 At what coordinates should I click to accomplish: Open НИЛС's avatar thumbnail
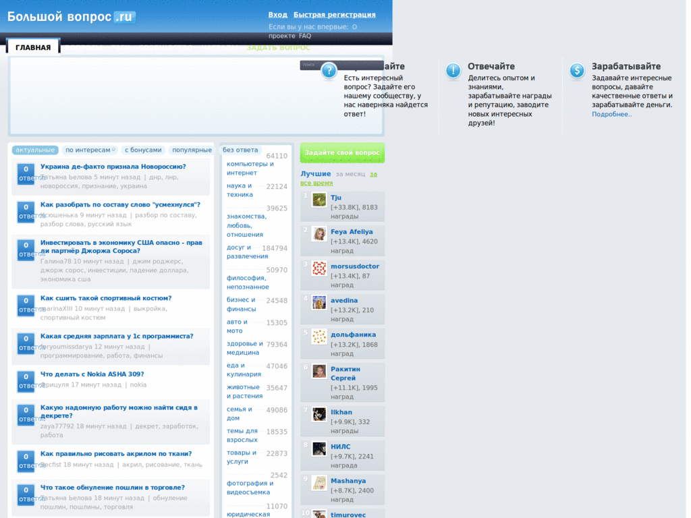[319, 449]
